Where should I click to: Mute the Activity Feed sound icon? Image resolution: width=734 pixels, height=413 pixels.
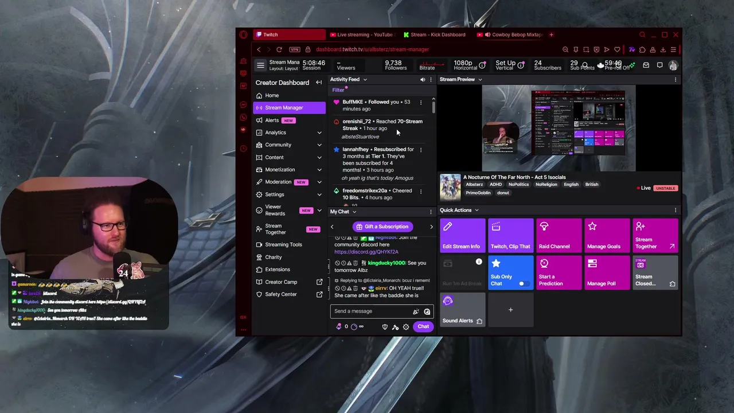(x=423, y=80)
